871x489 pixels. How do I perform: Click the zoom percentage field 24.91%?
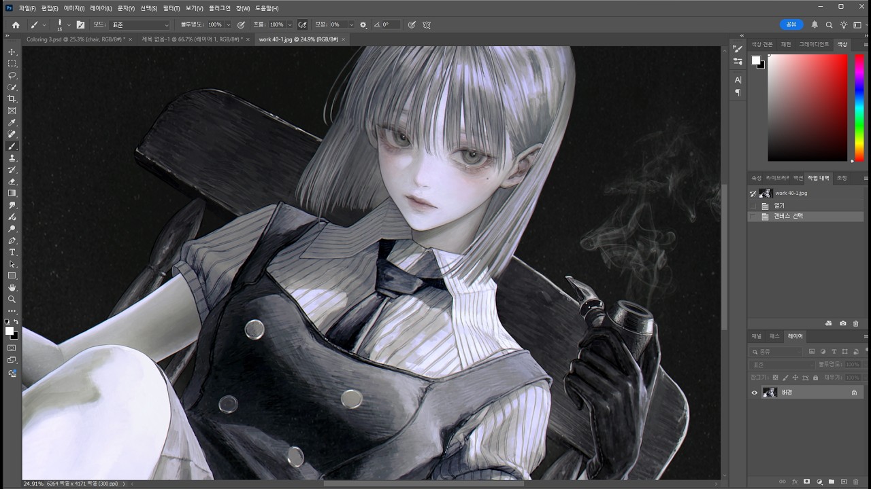coord(33,484)
